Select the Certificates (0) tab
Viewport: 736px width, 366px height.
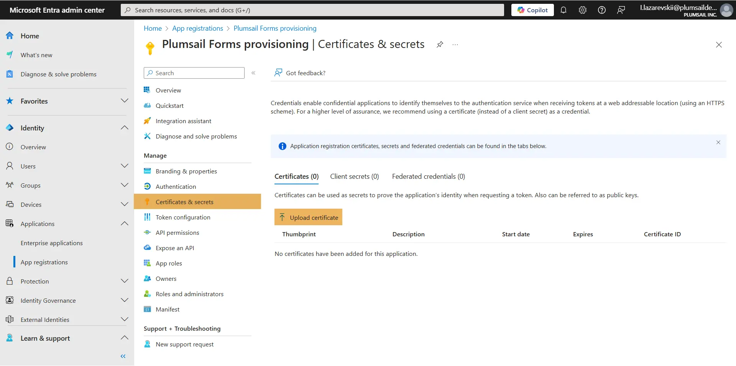(x=296, y=176)
